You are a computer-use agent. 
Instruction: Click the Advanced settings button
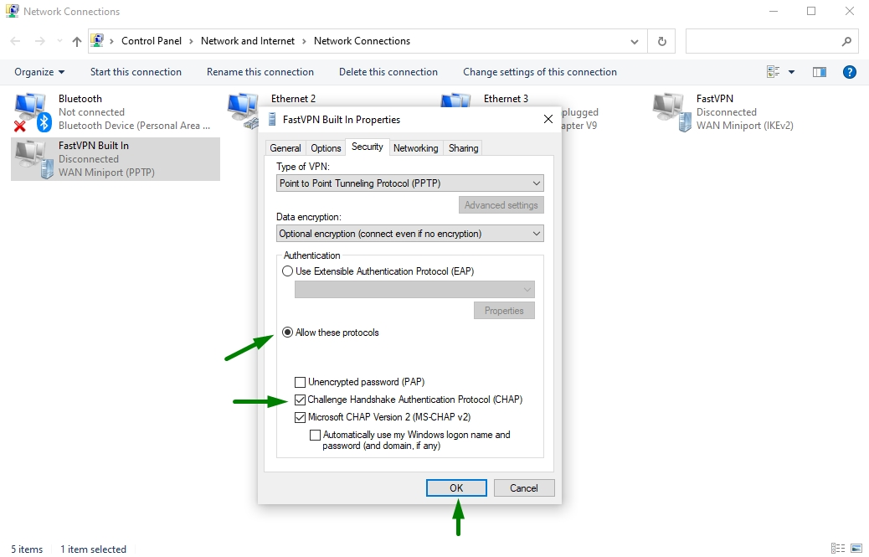(x=501, y=205)
